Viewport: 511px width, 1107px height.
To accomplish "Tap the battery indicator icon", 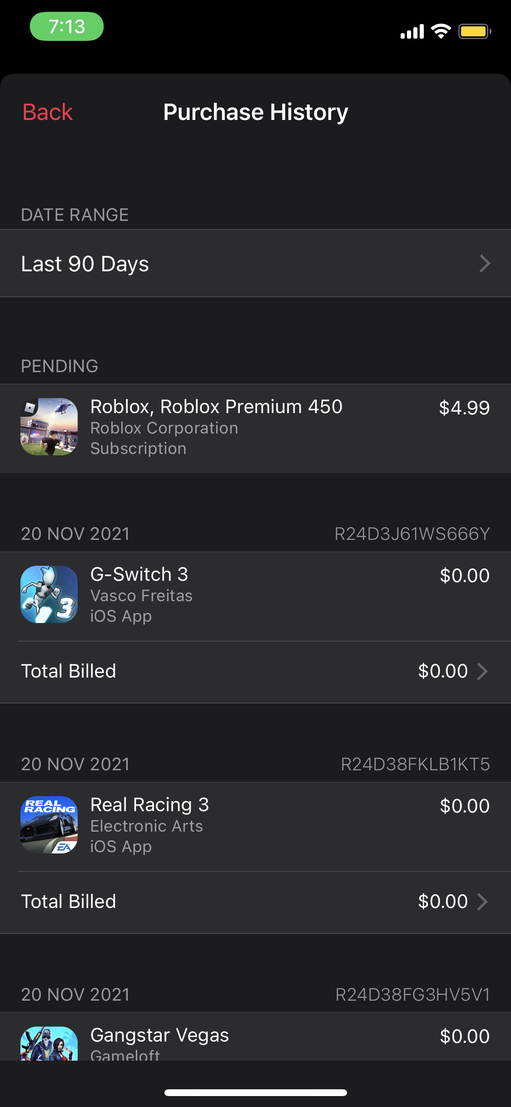I will click(475, 31).
